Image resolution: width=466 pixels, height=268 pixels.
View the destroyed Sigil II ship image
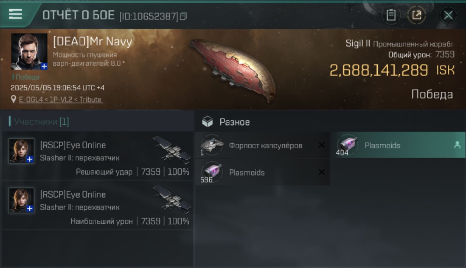233,70
